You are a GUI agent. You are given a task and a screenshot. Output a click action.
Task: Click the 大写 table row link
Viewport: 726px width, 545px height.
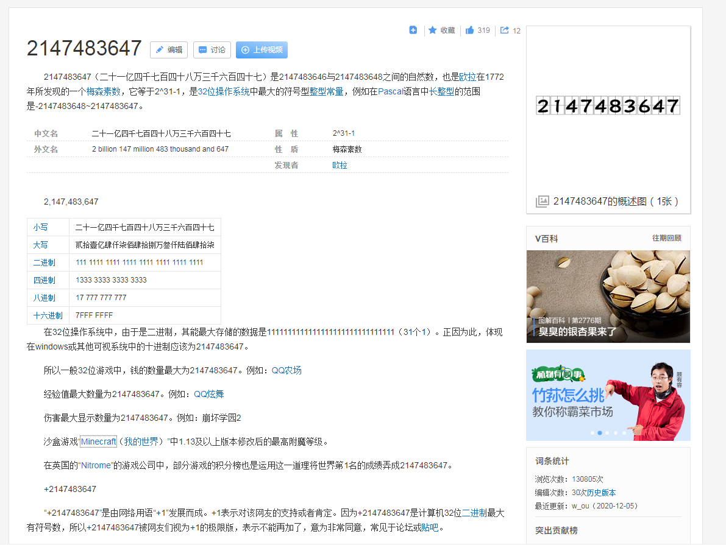click(40, 245)
